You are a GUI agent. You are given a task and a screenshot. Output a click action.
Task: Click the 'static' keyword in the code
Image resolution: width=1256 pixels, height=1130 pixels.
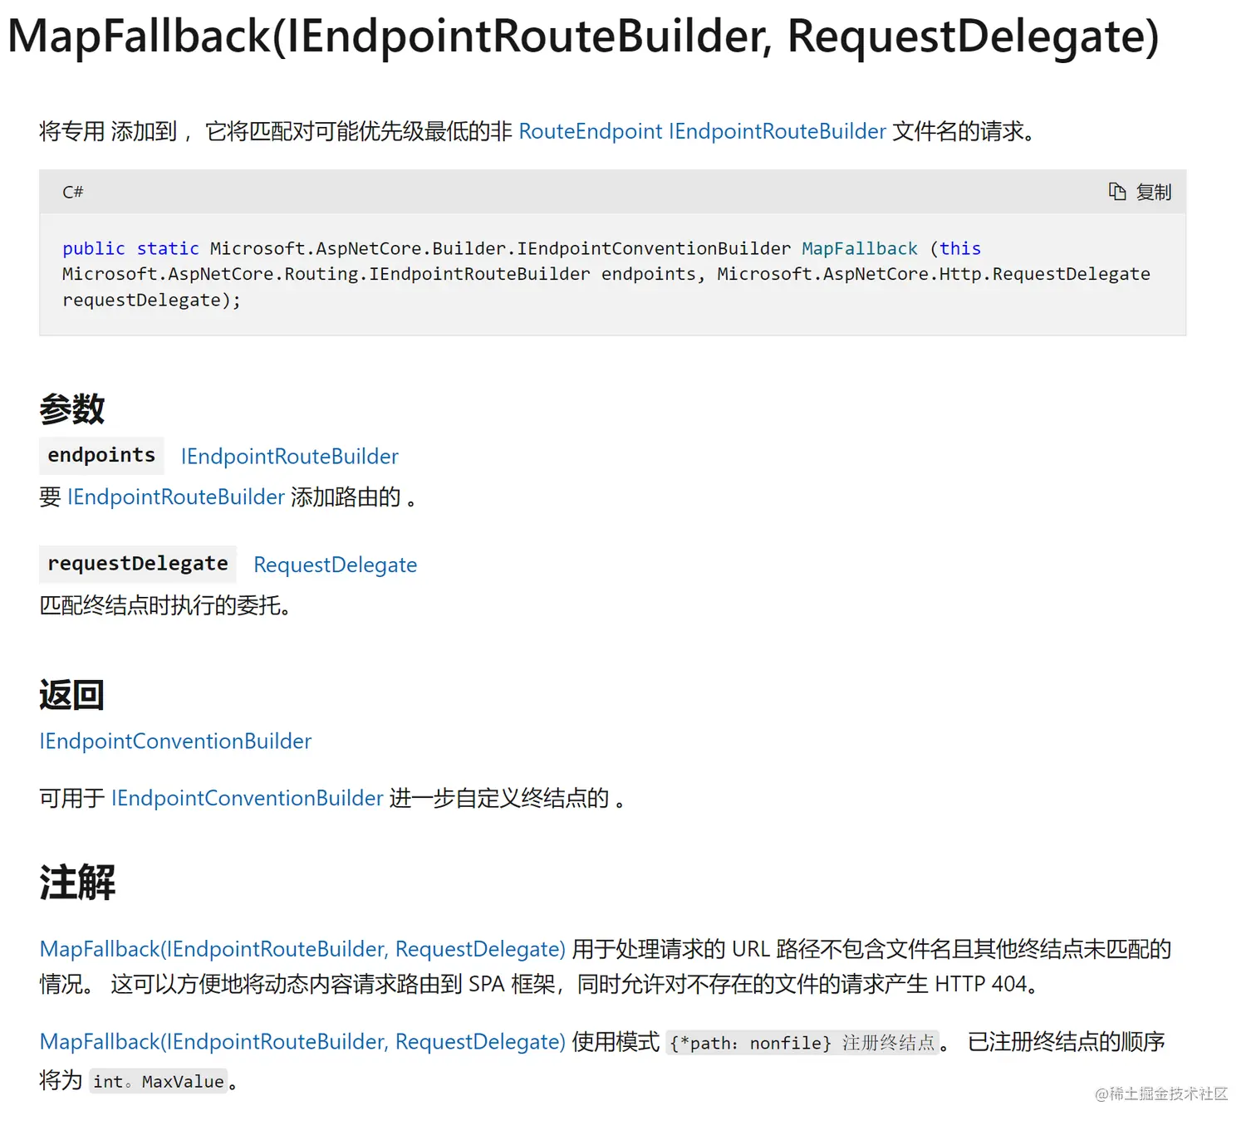(x=168, y=248)
